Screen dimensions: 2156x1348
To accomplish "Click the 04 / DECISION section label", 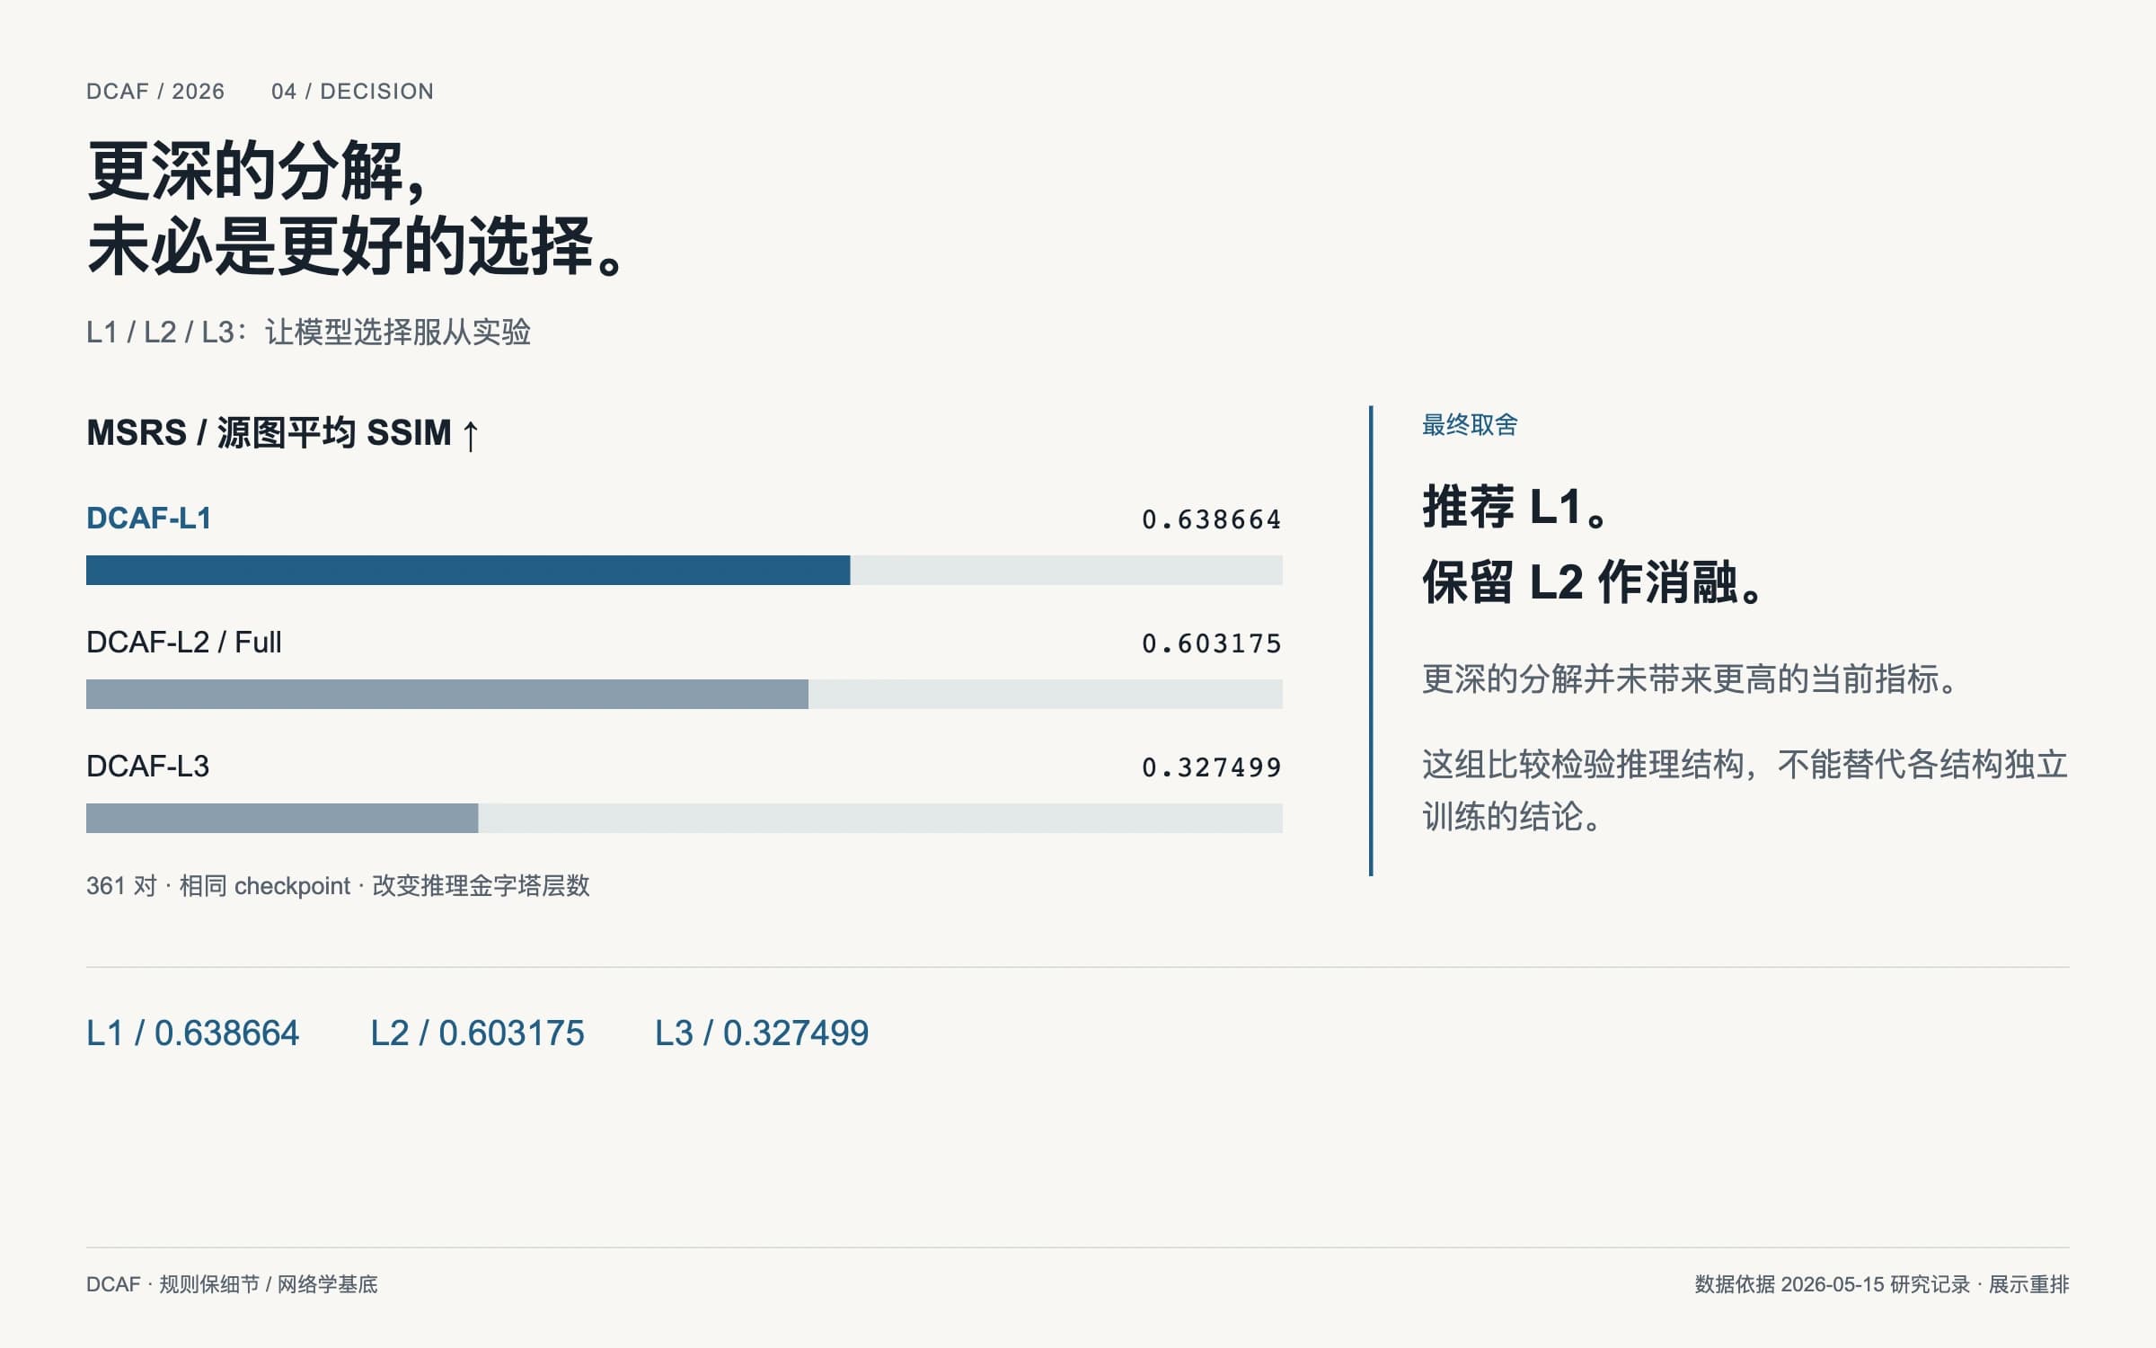I will pyautogui.click(x=352, y=92).
